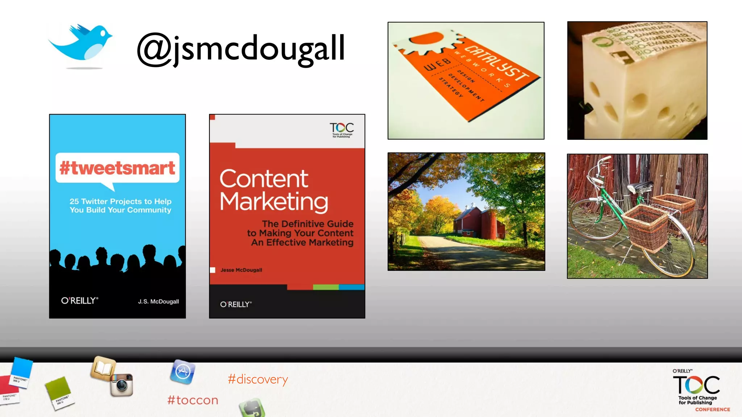Open the #tweetsmart book cover
The image size is (742, 417).
click(117, 216)
